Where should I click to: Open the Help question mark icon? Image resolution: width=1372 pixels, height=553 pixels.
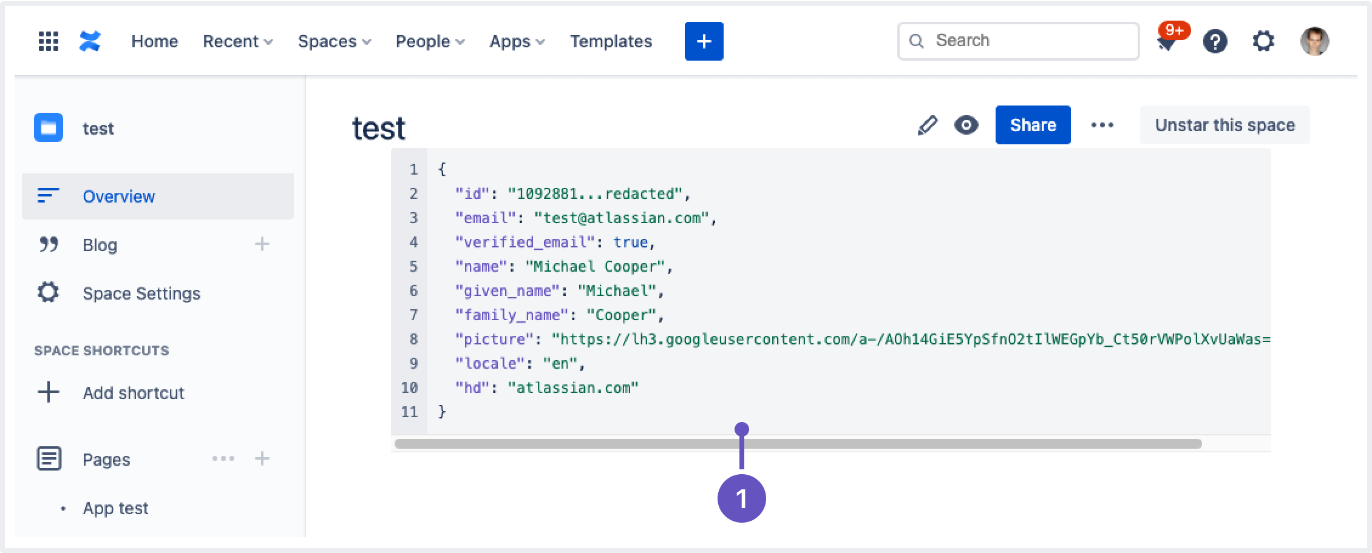pyautogui.click(x=1215, y=41)
